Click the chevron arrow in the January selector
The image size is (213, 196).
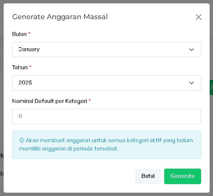pos(192,49)
